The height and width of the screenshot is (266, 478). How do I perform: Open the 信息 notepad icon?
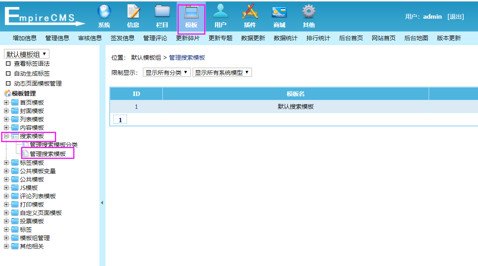coord(133,12)
